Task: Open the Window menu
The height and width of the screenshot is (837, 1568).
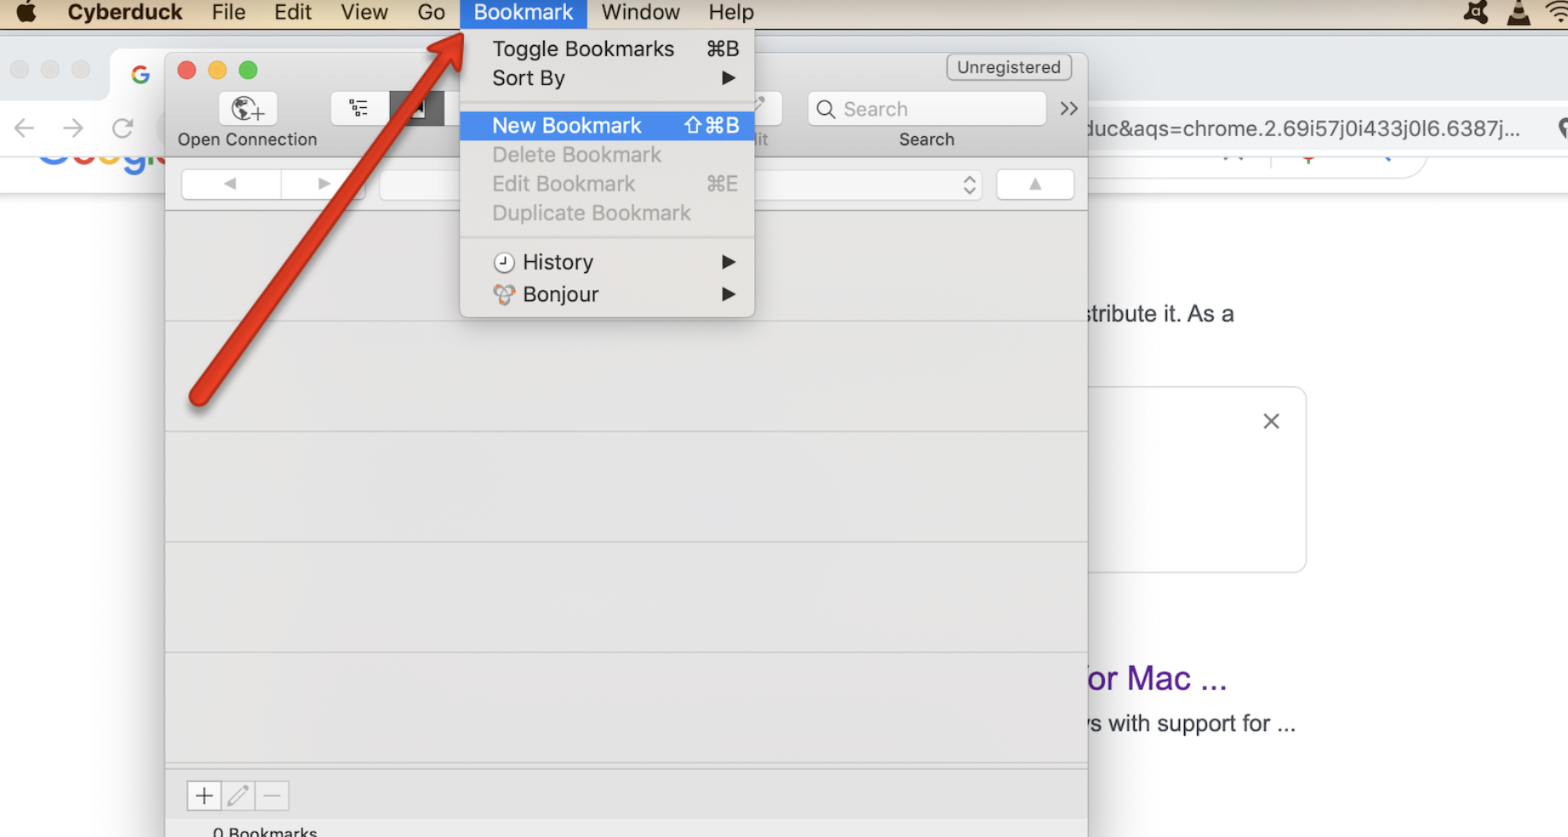Action: (641, 13)
